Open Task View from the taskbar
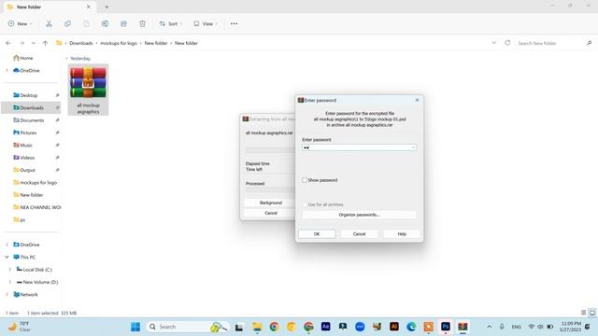 pyautogui.click(x=239, y=327)
